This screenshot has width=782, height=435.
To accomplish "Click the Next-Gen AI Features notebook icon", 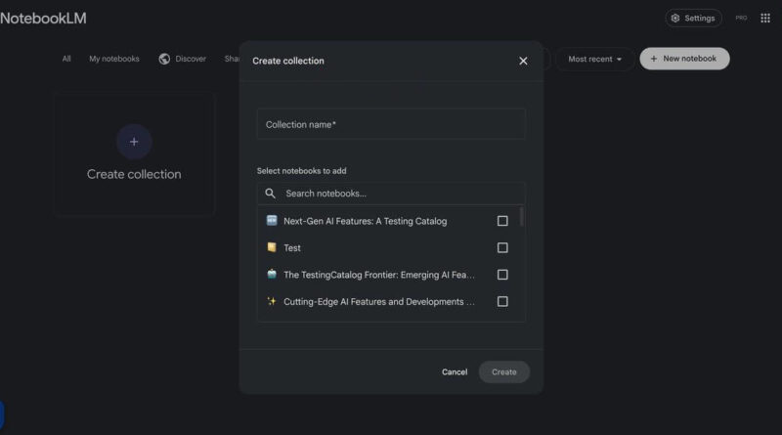I will point(272,221).
